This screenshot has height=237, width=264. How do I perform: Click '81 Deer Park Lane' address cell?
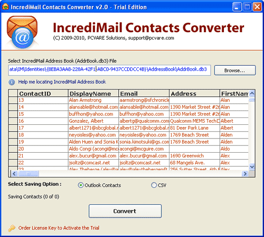(x=194, y=128)
